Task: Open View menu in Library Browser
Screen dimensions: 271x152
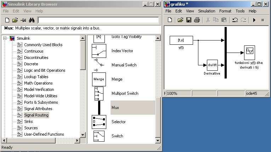Action: tap(27, 11)
